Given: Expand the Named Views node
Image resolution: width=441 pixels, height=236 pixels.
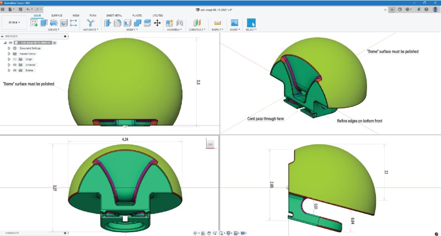Looking at the screenshot, I should point(9,54).
